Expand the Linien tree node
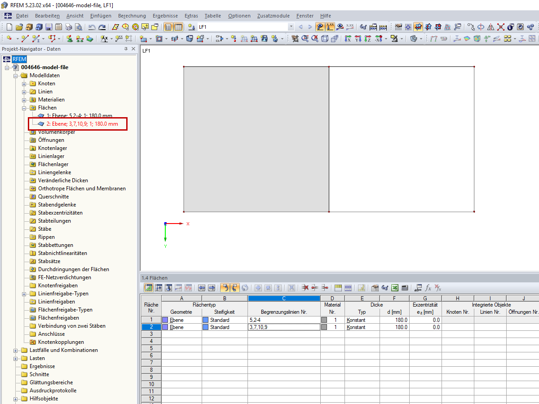The image size is (539, 404). tap(24, 92)
